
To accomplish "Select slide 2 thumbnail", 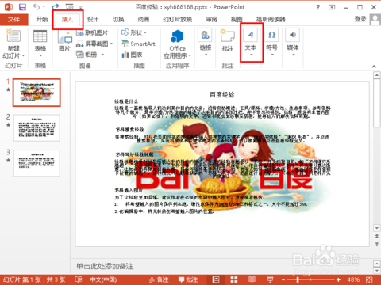I will click(x=37, y=127).
